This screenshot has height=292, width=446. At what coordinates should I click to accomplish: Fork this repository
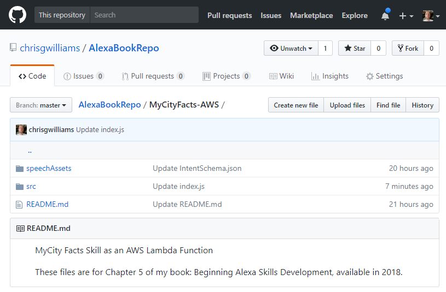coord(408,48)
